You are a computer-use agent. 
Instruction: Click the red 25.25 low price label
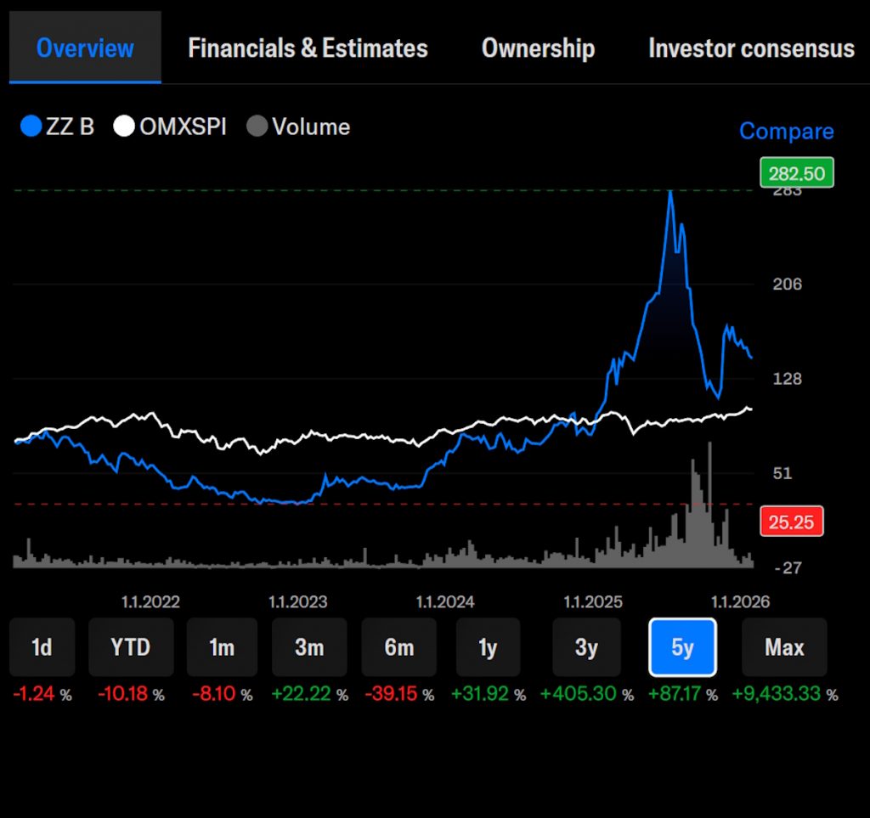coord(791,522)
